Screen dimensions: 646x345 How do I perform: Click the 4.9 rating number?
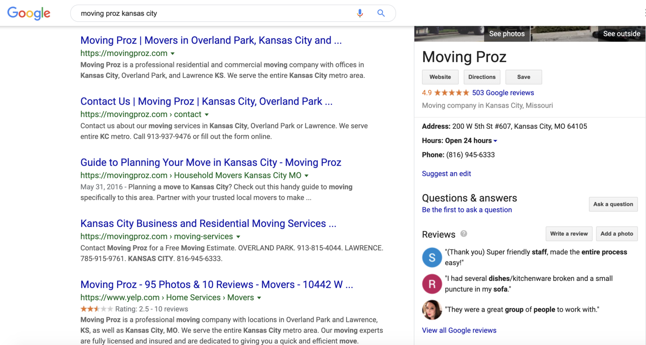(x=427, y=93)
